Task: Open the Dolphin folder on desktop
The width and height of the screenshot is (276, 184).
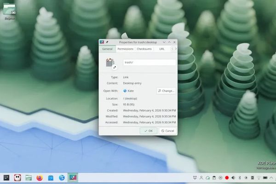Action: click(x=10, y=11)
